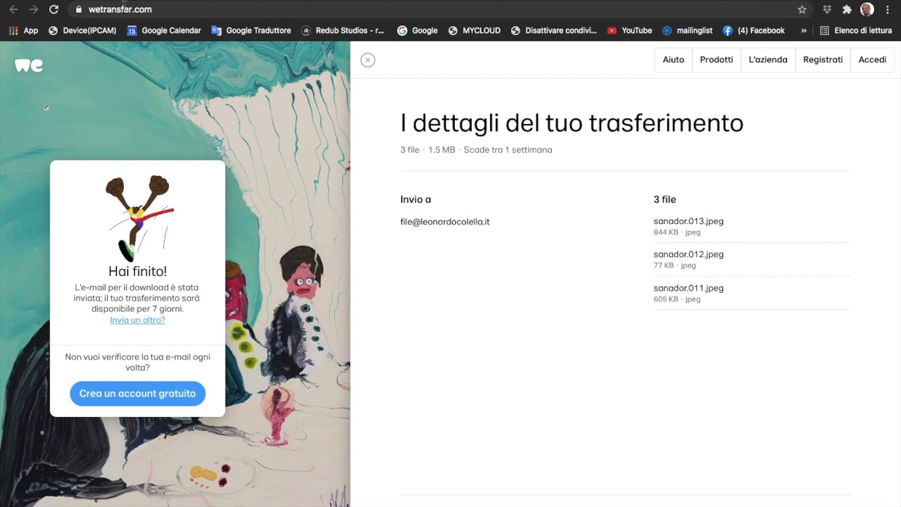Open Device(IPCAM) bookmark

click(x=83, y=30)
